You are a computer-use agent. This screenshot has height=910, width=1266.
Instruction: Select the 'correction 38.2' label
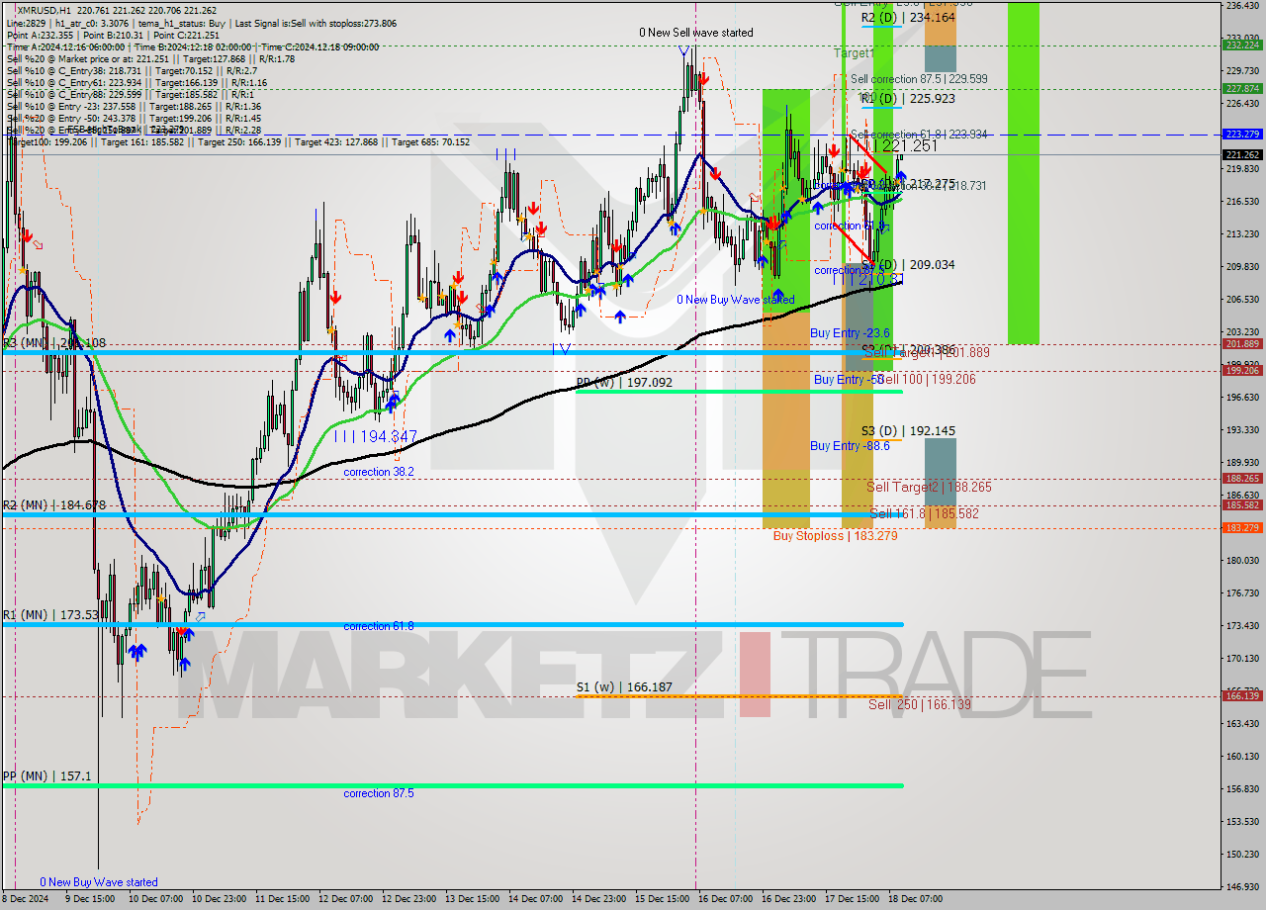[379, 472]
